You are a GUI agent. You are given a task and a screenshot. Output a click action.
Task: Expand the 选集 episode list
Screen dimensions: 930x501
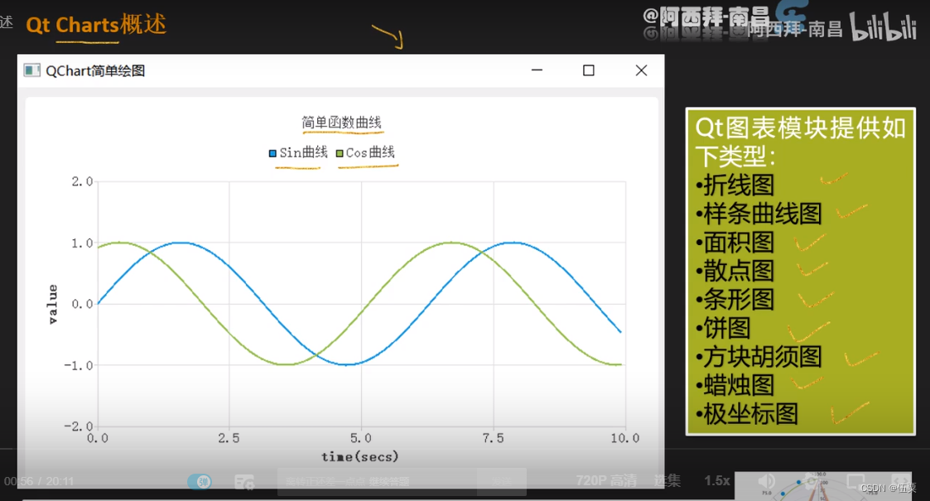[x=667, y=481]
